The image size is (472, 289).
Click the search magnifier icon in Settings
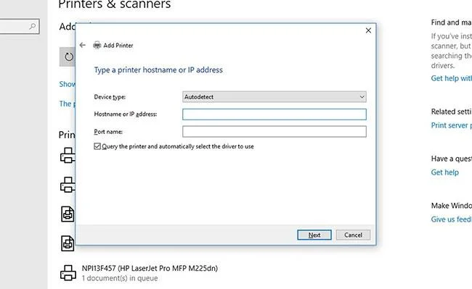tap(33, 26)
